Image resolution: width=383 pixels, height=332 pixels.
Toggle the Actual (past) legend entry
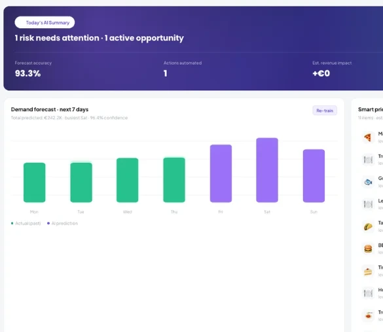(26, 223)
